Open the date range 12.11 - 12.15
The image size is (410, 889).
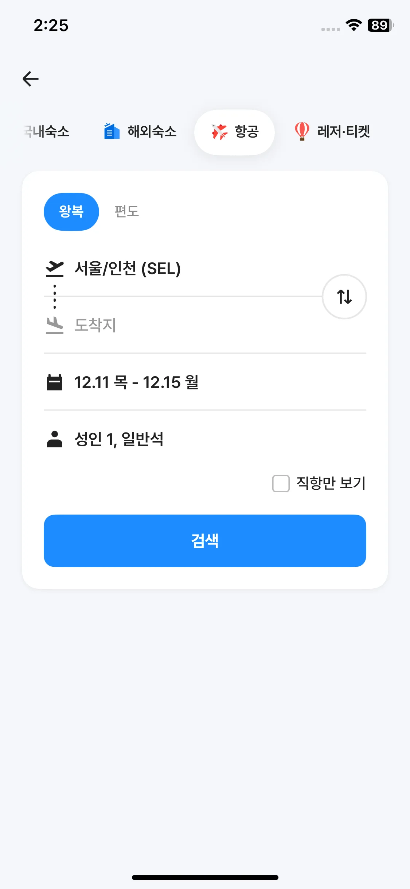click(136, 382)
